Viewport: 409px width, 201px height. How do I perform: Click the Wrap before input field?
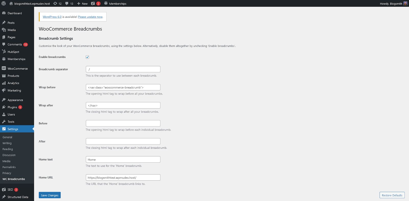(123, 87)
